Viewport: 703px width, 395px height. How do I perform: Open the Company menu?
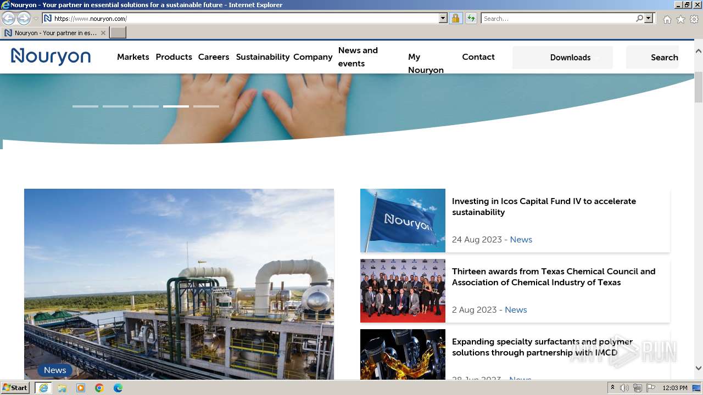coord(313,57)
